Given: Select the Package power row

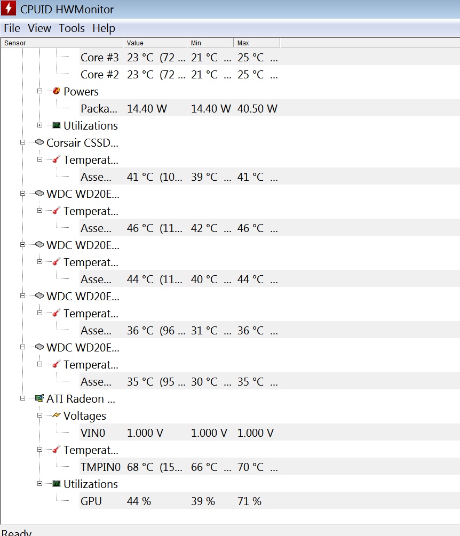Looking at the screenshot, I should point(269,108).
